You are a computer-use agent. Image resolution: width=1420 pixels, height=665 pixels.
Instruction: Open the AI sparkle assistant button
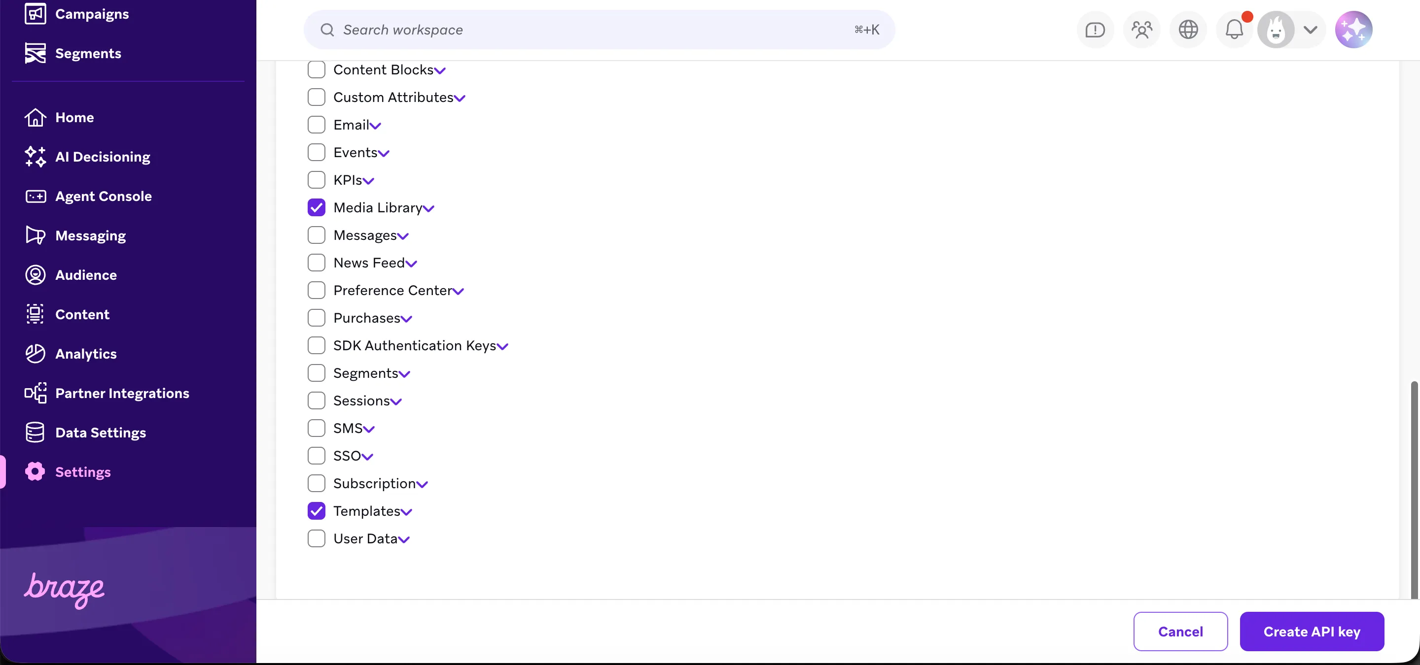pyautogui.click(x=1354, y=30)
